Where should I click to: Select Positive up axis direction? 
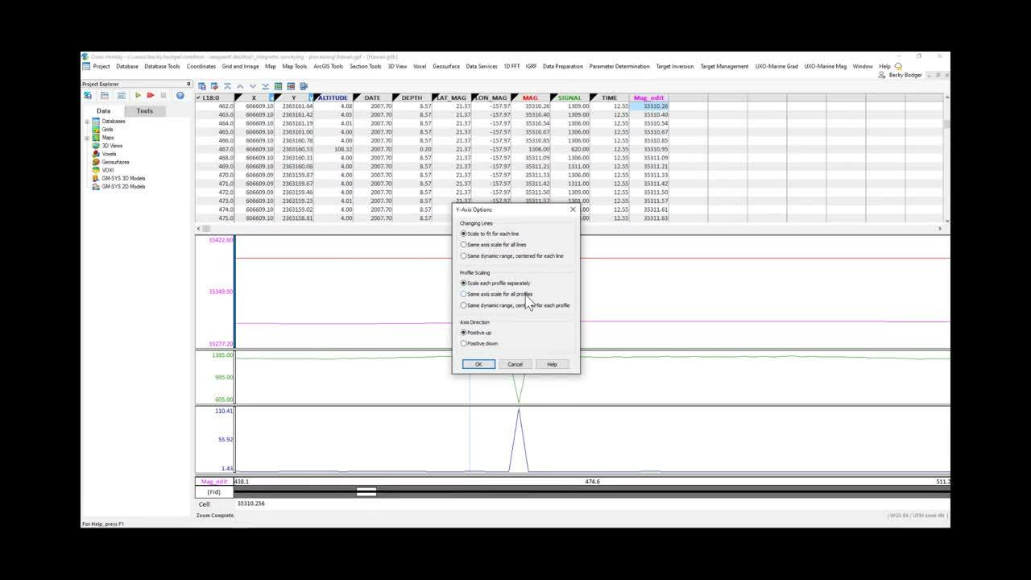pyautogui.click(x=463, y=333)
